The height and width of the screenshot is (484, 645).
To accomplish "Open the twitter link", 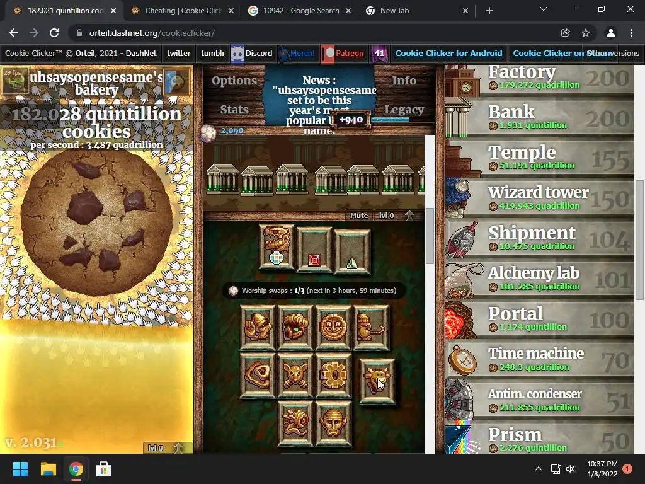I will point(178,53).
